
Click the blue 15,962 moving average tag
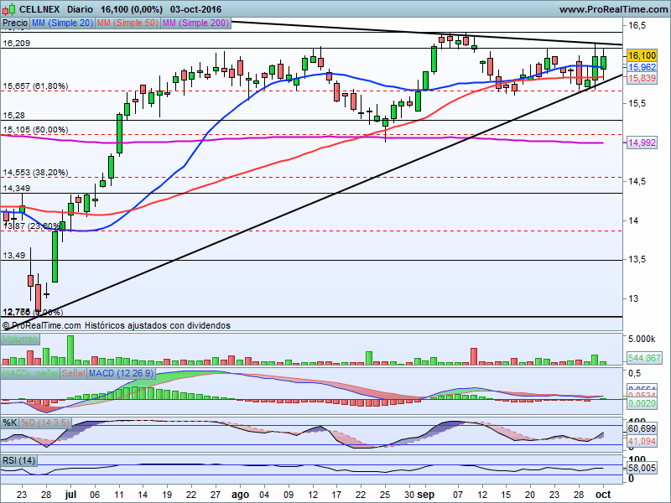(x=642, y=67)
